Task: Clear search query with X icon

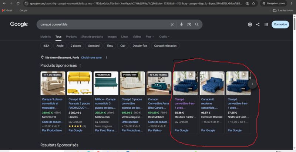Action: point(172,24)
